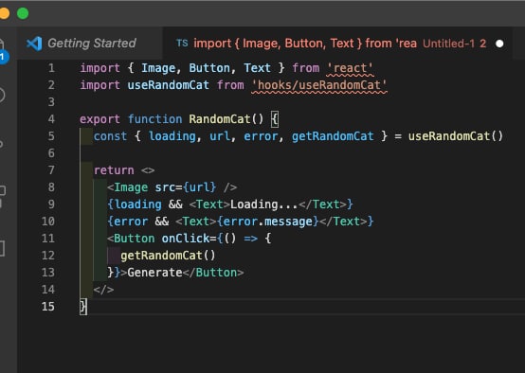Click the export keyword on line 4
The height and width of the screenshot is (373, 525).
pos(100,119)
